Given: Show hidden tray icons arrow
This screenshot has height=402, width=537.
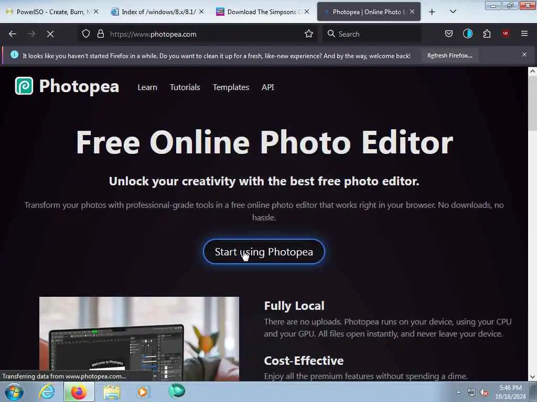Looking at the screenshot, I should [x=458, y=393].
